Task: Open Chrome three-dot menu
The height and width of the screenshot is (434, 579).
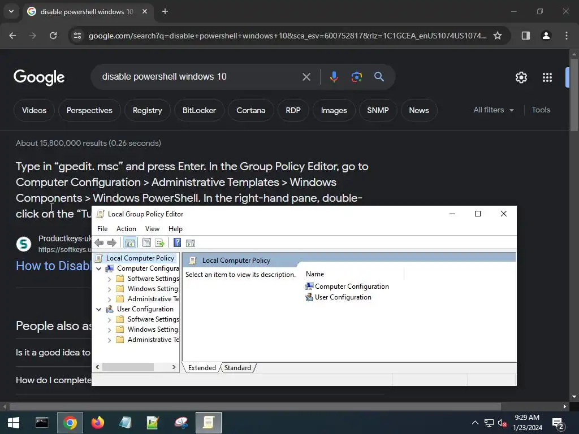Action: click(x=566, y=36)
